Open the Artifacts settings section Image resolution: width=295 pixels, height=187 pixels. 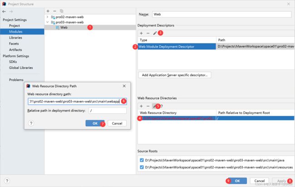[x=15, y=49]
